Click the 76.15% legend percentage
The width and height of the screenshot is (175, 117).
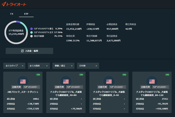[58, 36]
